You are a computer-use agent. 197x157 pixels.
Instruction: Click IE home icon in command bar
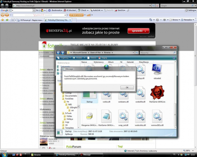[x=151, y=20]
